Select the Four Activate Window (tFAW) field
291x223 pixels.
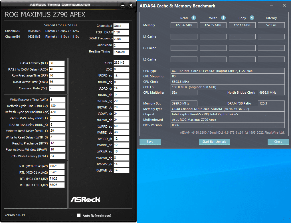(x=58, y=150)
